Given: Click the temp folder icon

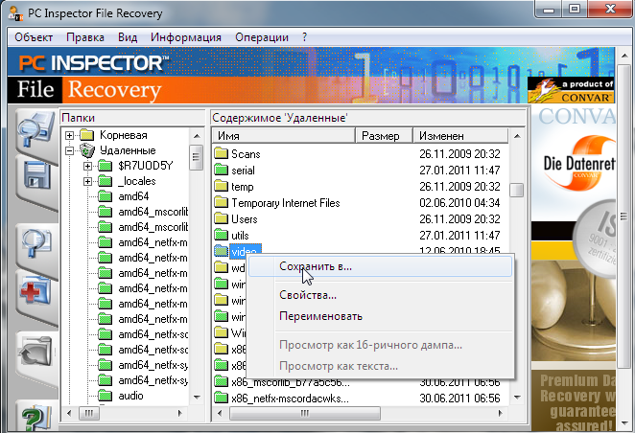Looking at the screenshot, I should pos(222,186).
